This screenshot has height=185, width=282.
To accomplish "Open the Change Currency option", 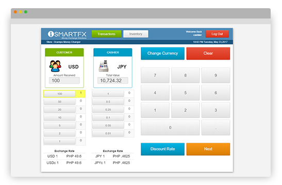I will (162, 53).
